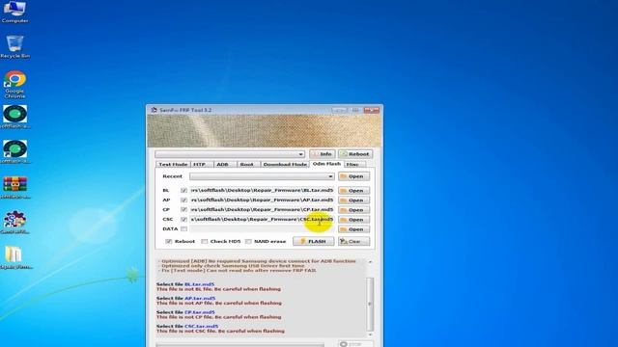Image resolution: width=618 pixels, height=347 pixels.
Task: Click the Info button
Action: pos(322,154)
